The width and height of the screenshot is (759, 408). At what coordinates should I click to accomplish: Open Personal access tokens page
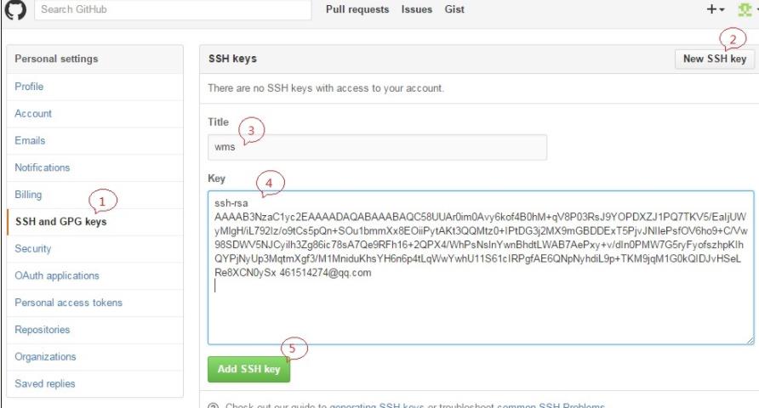tap(68, 303)
